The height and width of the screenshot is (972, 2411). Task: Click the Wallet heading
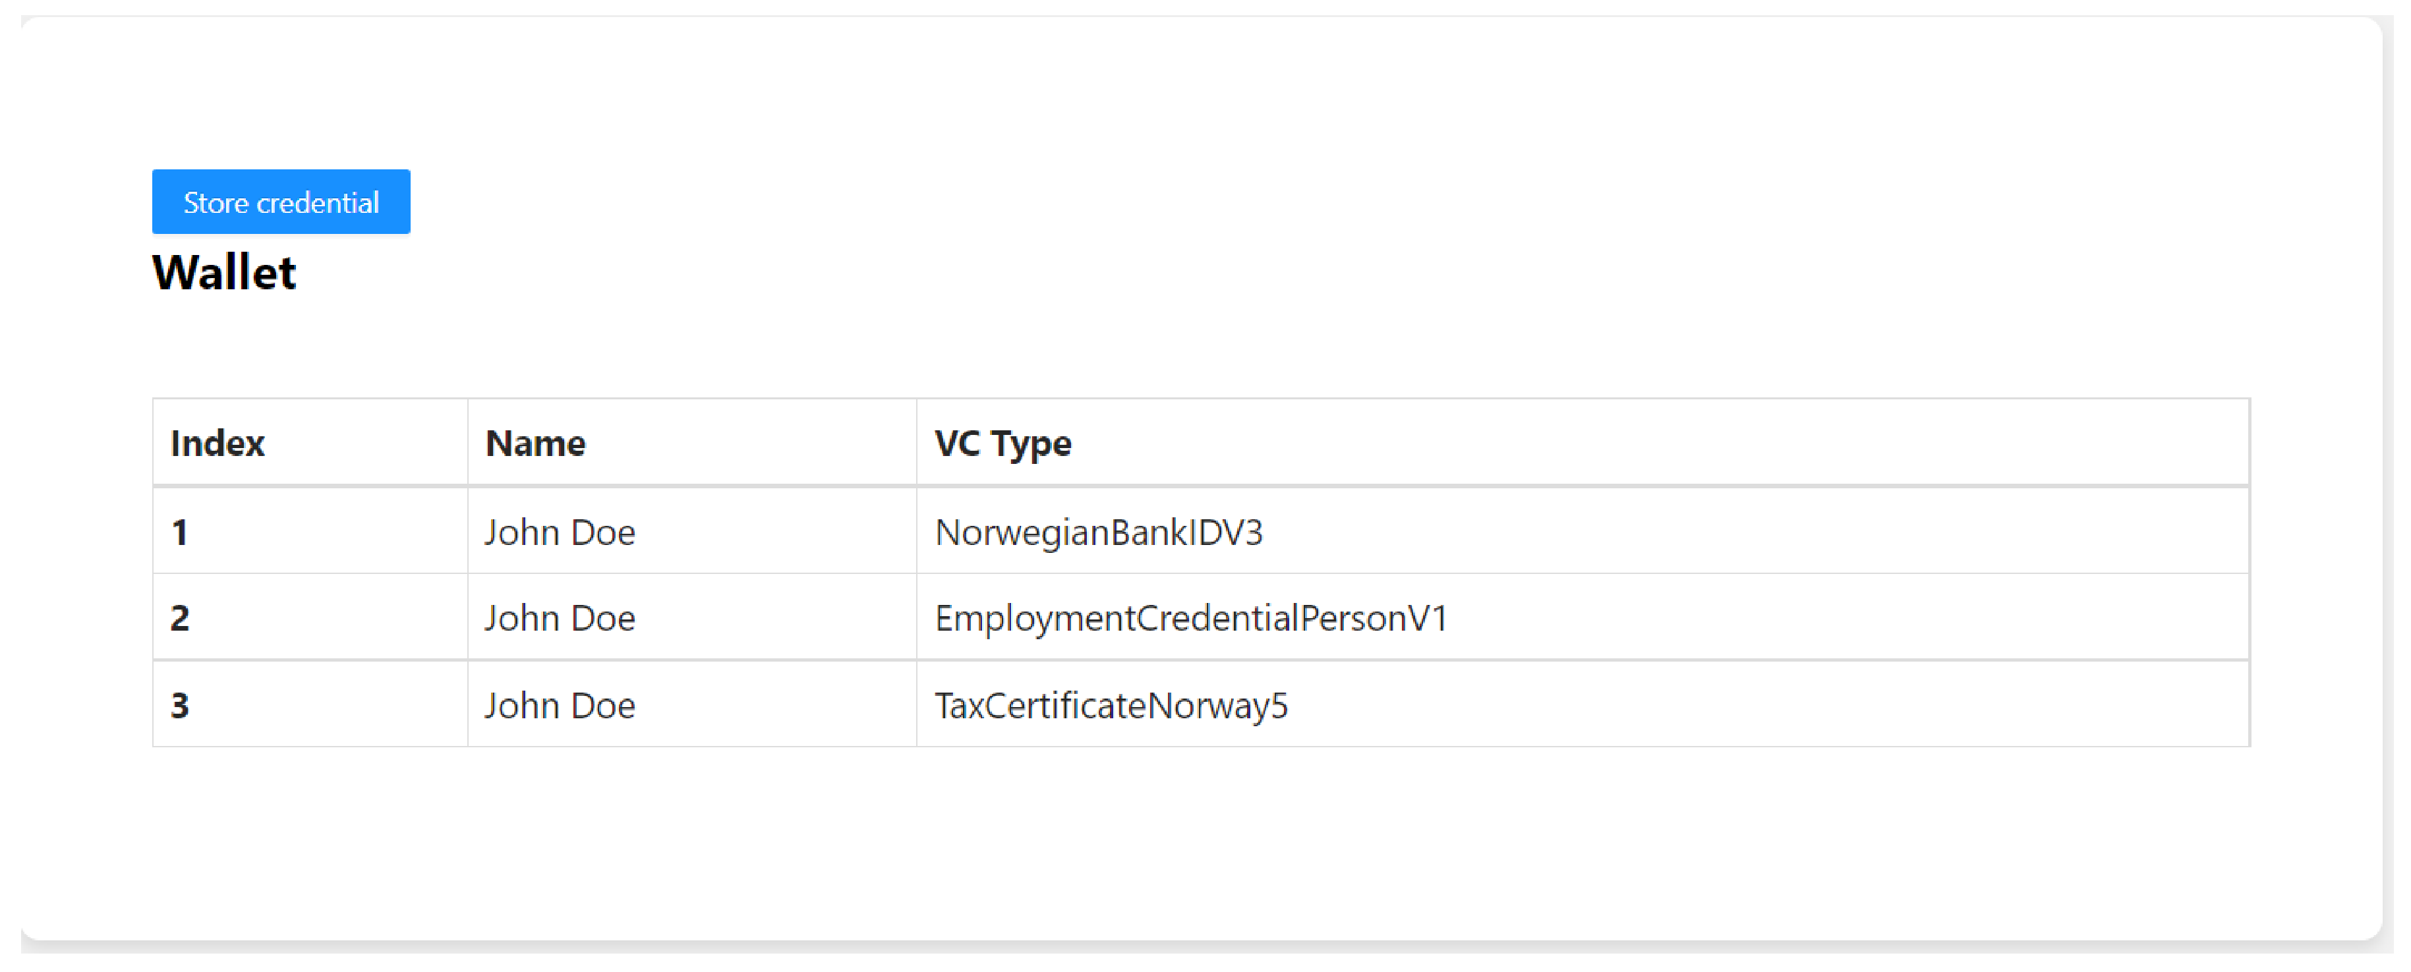[x=223, y=273]
